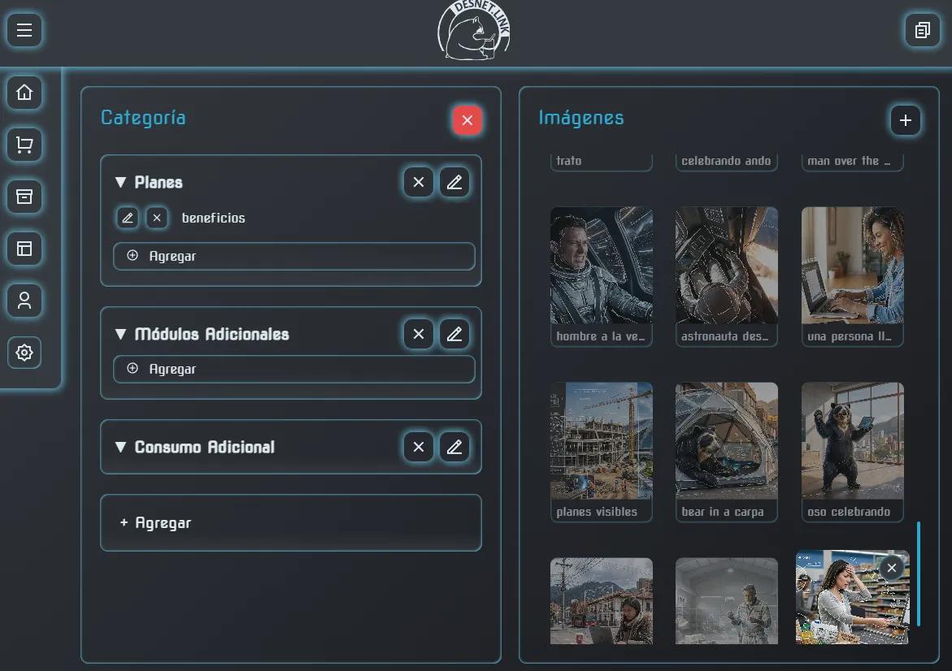952x671 pixels.
Task: Click Agregar under Planes
Action: pyautogui.click(x=293, y=256)
